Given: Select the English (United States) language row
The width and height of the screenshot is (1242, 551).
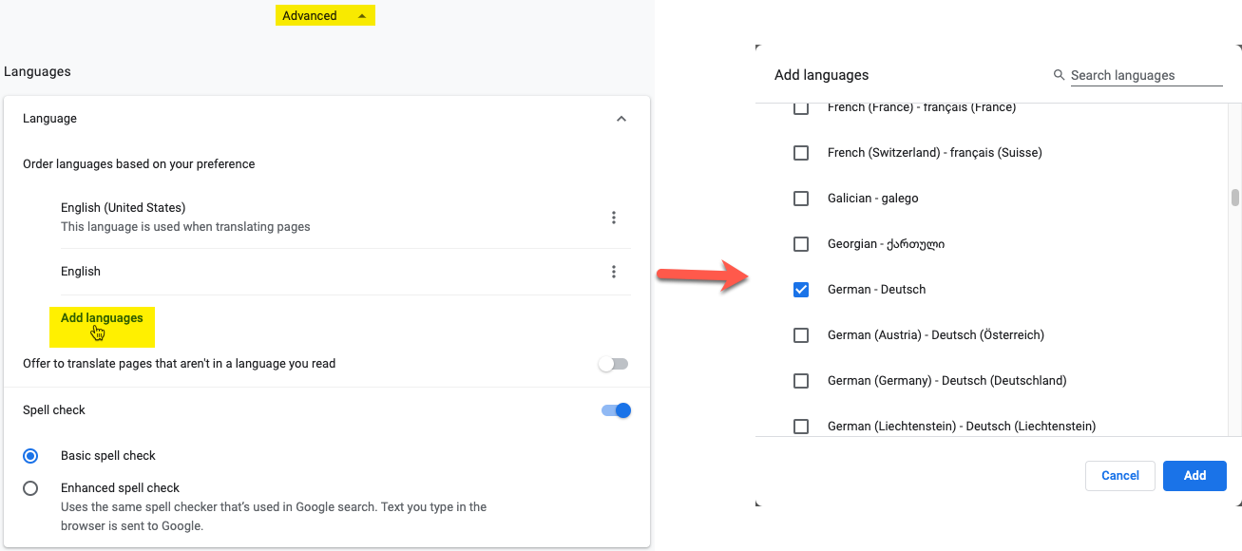Looking at the screenshot, I should point(346,218).
